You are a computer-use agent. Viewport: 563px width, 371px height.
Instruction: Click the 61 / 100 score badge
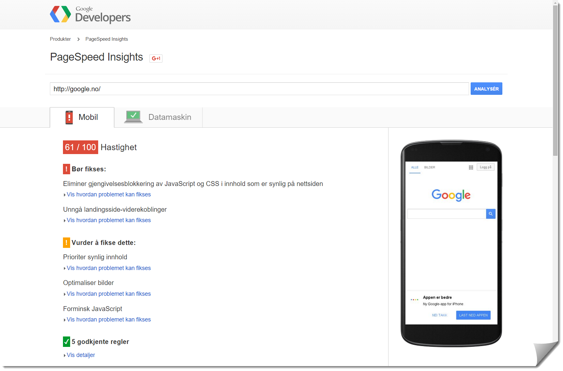81,147
